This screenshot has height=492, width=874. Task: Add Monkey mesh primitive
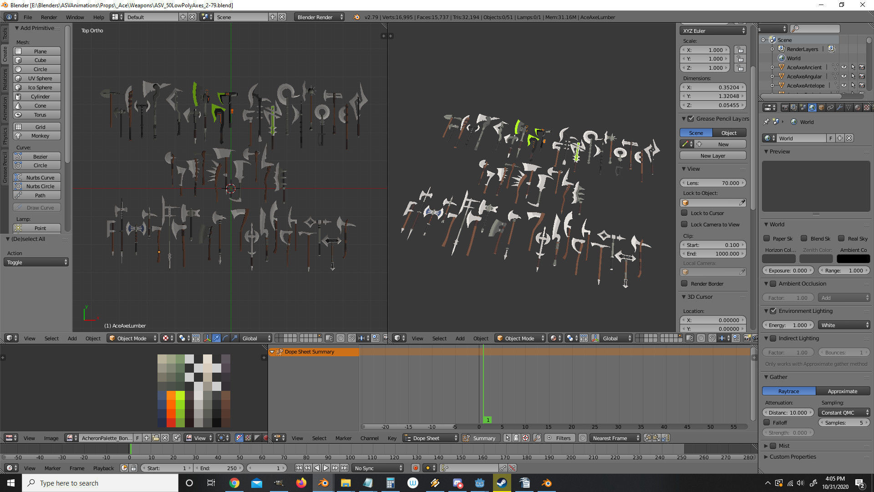tap(40, 136)
